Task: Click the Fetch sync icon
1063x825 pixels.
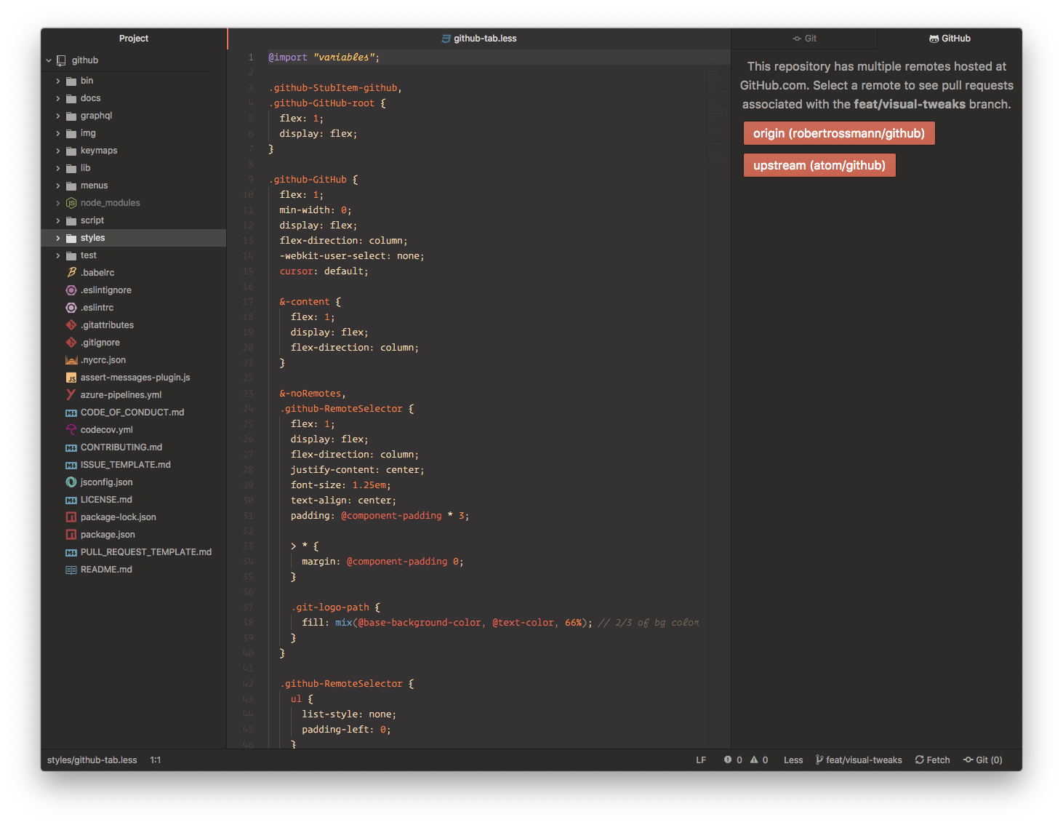Action: click(x=920, y=760)
